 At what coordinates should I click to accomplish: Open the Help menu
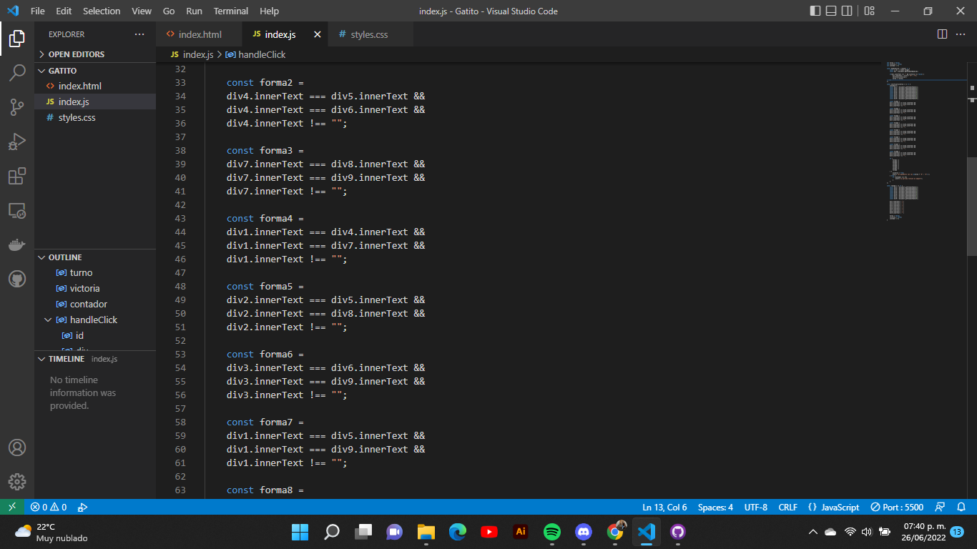tap(270, 11)
